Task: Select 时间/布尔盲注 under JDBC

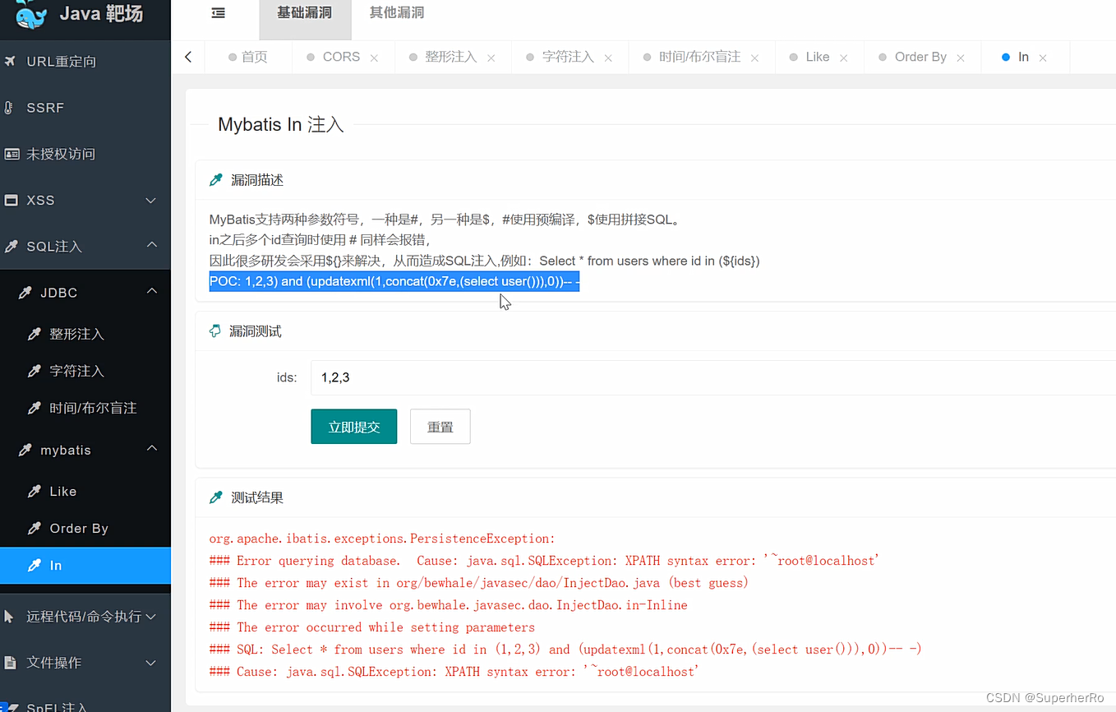Action: coord(93,408)
